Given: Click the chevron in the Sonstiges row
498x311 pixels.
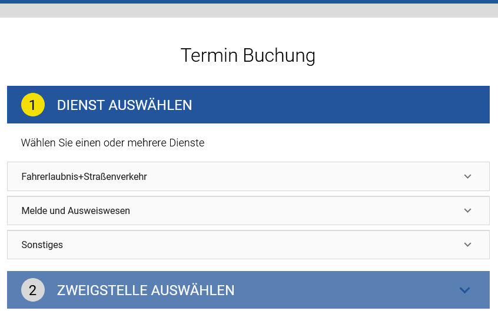Looking at the screenshot, I should coord(467,245).
